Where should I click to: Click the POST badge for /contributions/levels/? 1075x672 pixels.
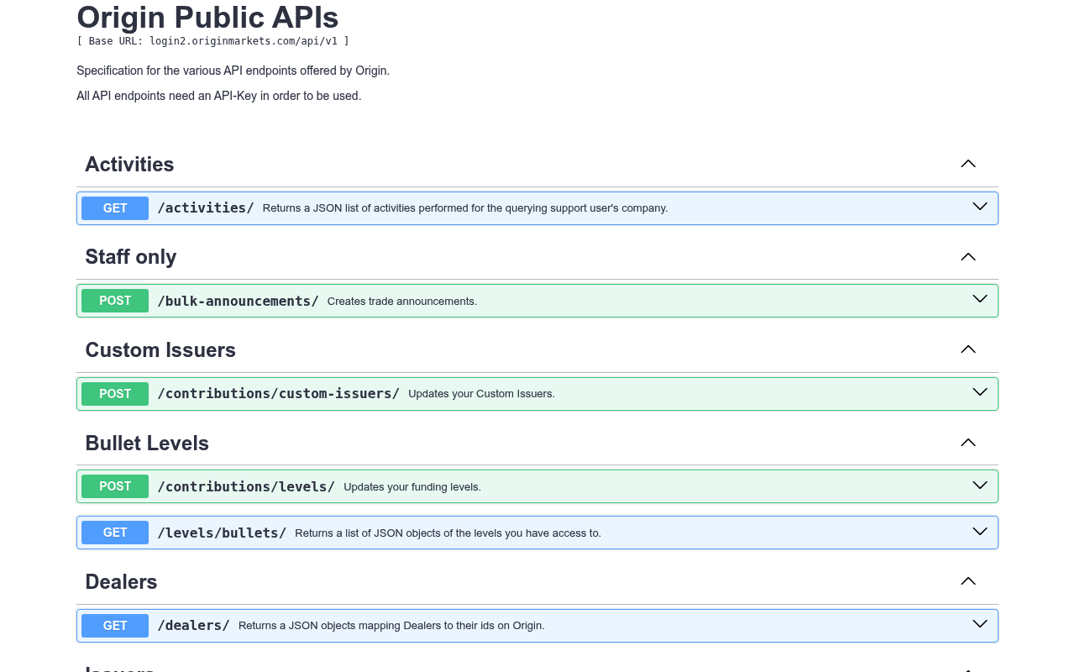tap(115, 486)
